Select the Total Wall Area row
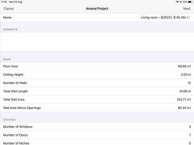Image resolution: width=194 pixels, height=145 pixels. pos(97,99)
